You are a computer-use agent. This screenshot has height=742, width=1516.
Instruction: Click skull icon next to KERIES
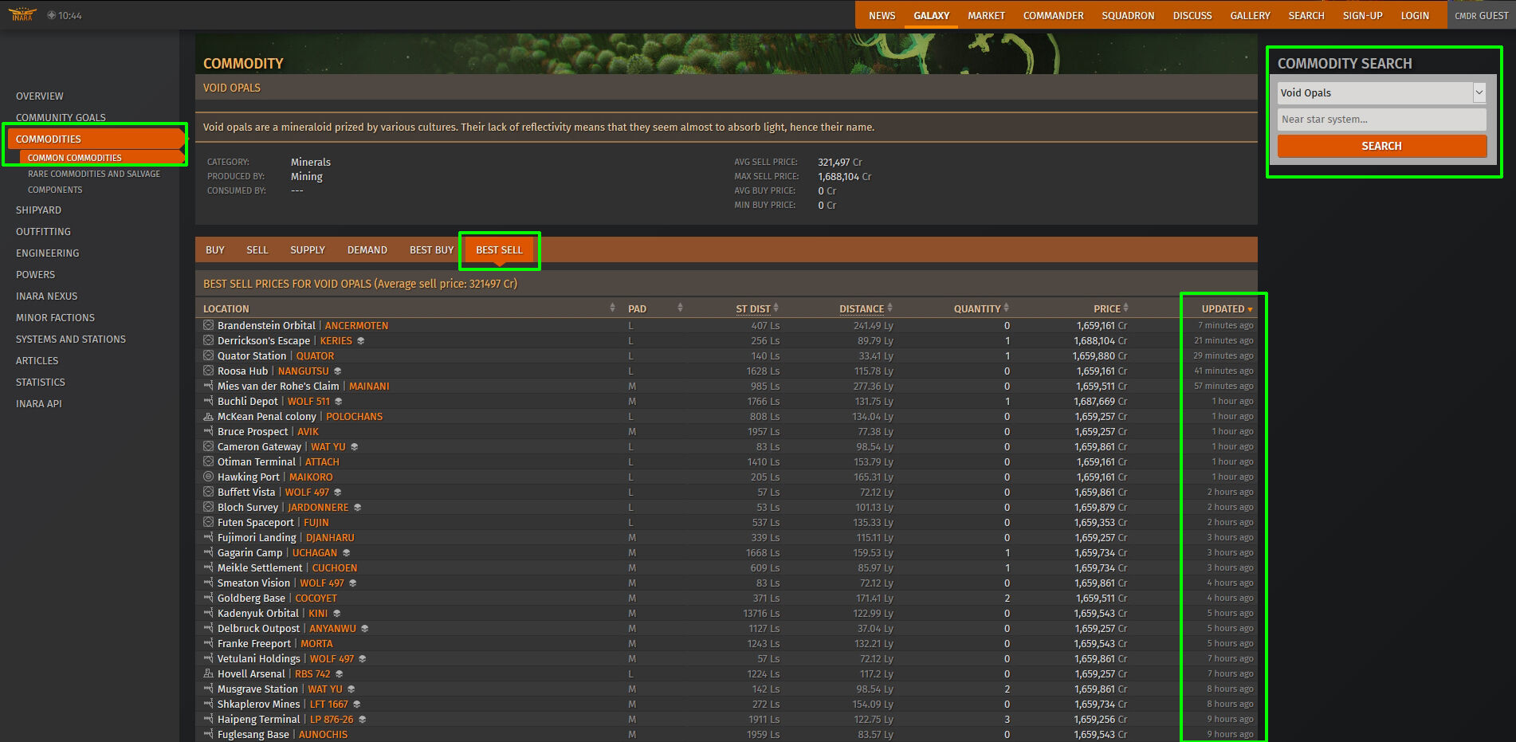point(360,341)
